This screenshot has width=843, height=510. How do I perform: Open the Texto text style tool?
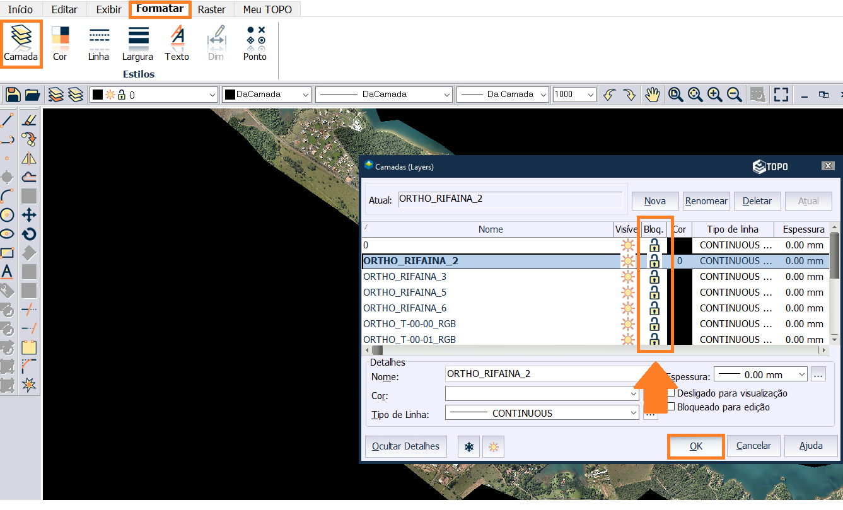pos(177,43)
